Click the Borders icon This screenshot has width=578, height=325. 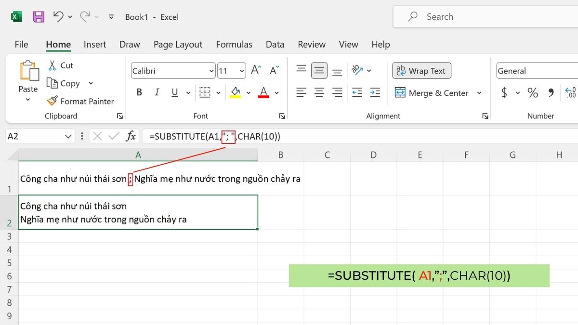pos(205,92)
